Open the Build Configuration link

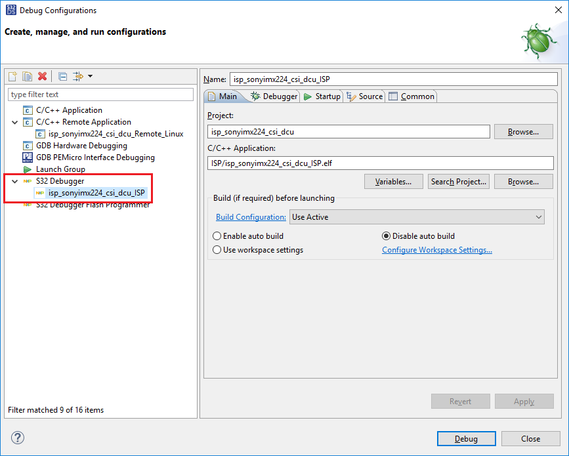[251, 217]
